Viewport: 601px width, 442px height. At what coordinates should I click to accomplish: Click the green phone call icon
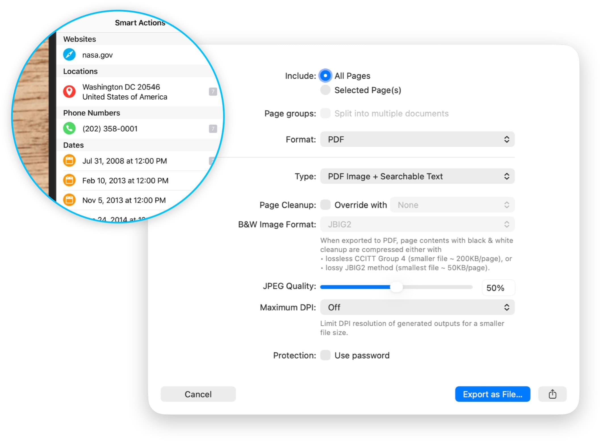pyautogui.click(x=69, y=128)
